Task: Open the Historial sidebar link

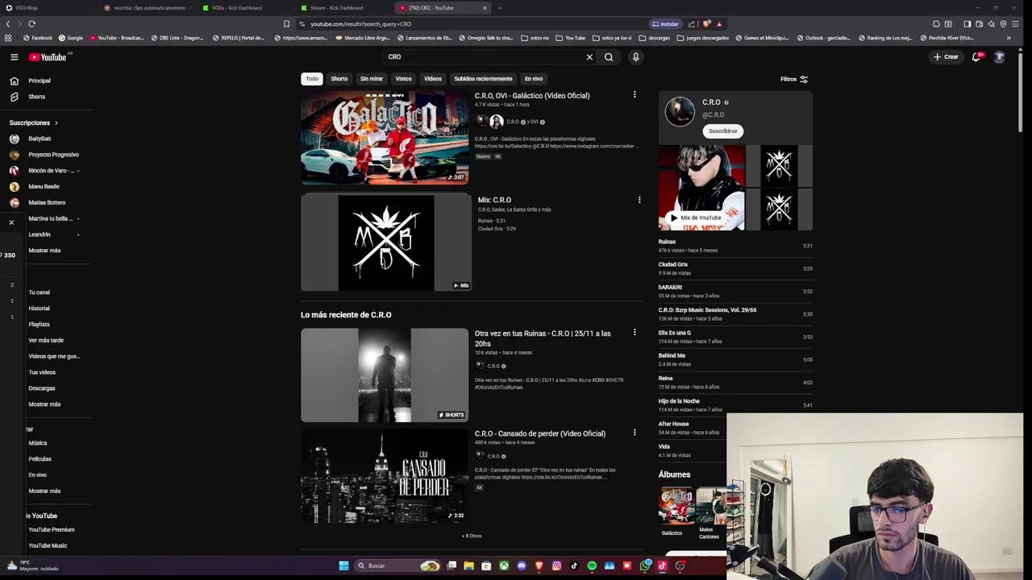Action: (39, 309)
